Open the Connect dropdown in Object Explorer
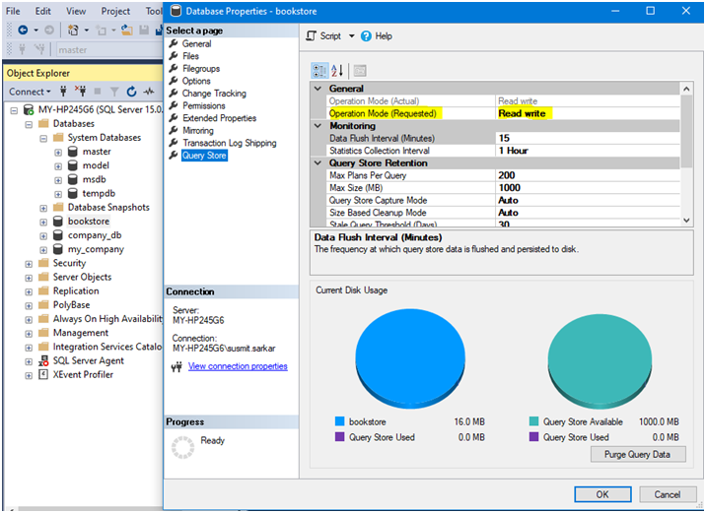The height and width of the screenshot is (513, 706). tap(30, 92)
